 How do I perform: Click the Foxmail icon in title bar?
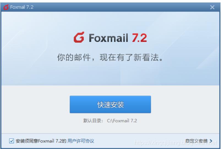click(6, 7)
